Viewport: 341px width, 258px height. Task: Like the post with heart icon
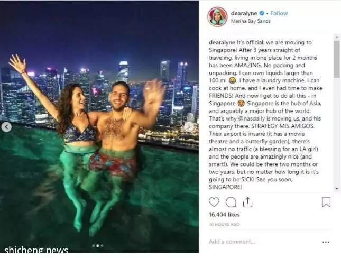[x=214, y=202]
